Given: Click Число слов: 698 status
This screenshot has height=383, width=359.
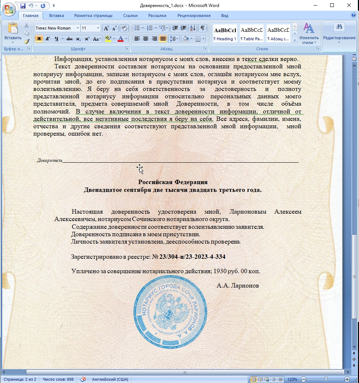Looking at the screenshot, I should point(58,379).
